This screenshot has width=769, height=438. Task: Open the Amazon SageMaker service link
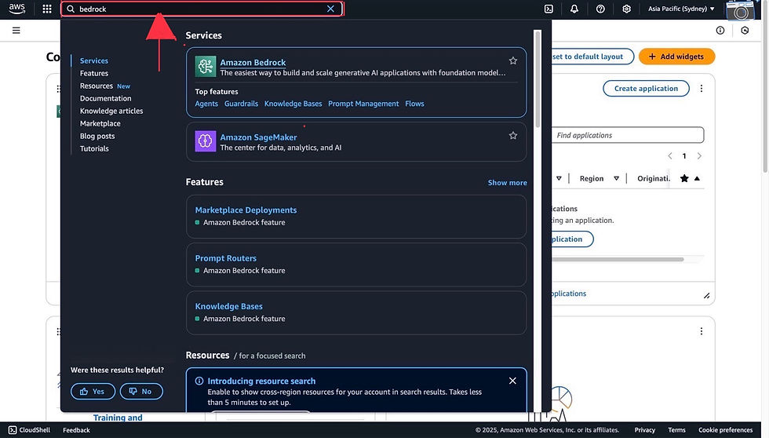[258, 137]
